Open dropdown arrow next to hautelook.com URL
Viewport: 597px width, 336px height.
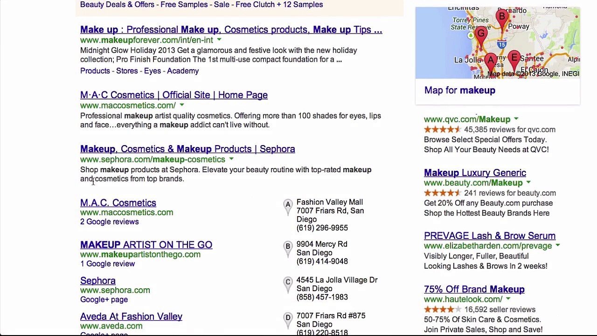507,299
